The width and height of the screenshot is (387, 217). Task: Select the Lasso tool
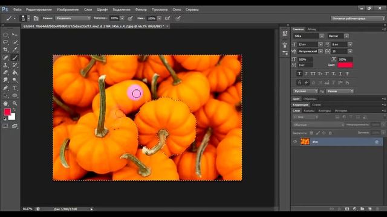5,42
